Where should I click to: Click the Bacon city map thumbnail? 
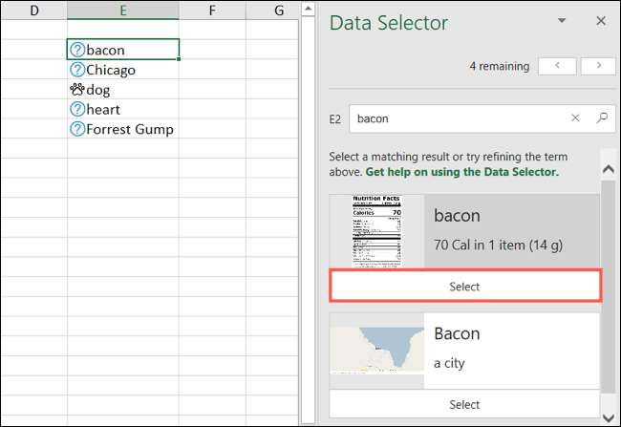point(377,350)
